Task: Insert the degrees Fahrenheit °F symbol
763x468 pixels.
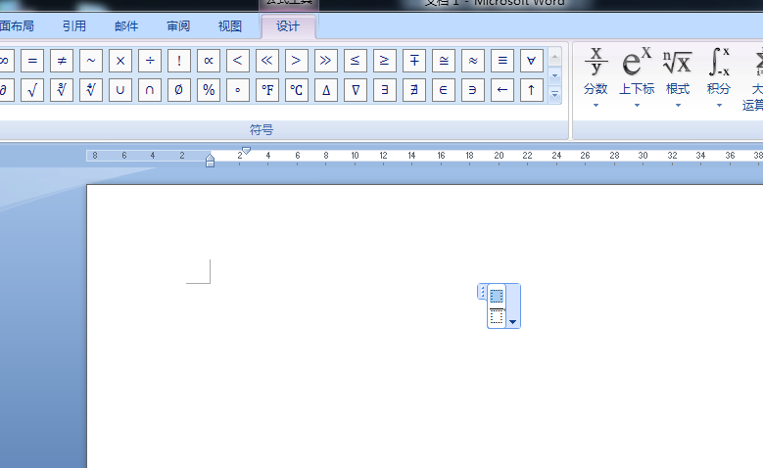Action: pyautogui.click(x=267, y=90)
